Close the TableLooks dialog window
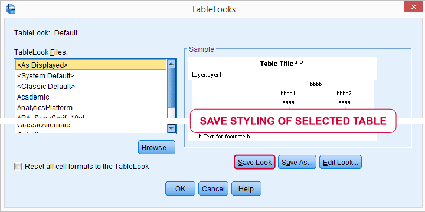 pyautogui.click(x=413, y=6)
